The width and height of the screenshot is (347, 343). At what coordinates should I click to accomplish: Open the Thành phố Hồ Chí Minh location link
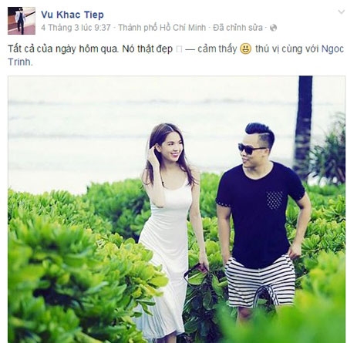[162, 28]
